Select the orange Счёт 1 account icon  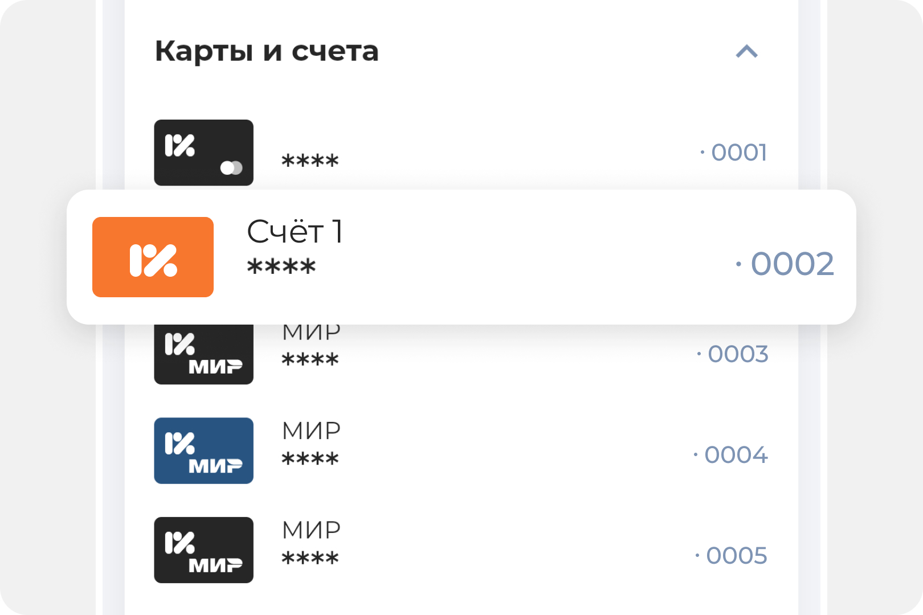[153, 257]
